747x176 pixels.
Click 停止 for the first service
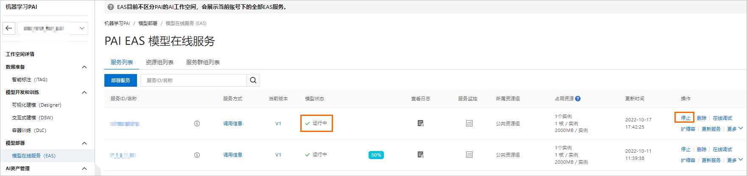pos(685,118)
